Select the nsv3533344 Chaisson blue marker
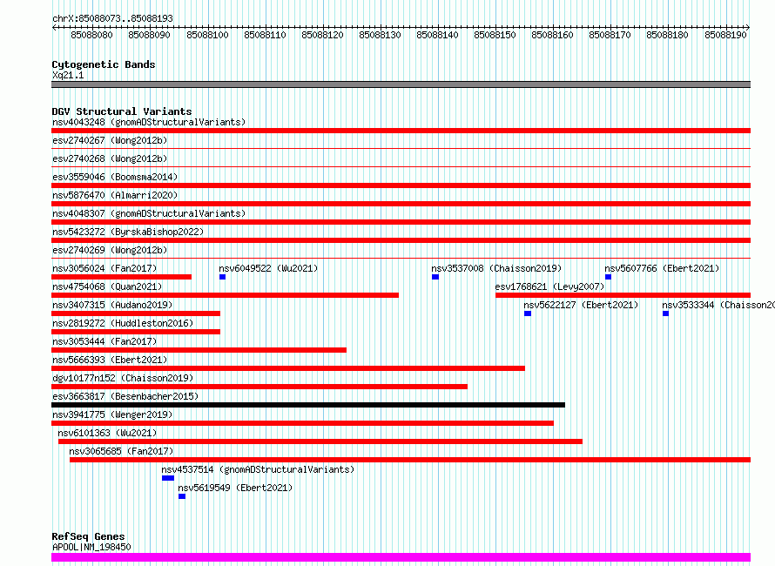The image size is (775, 566). [x=666, y=313]
